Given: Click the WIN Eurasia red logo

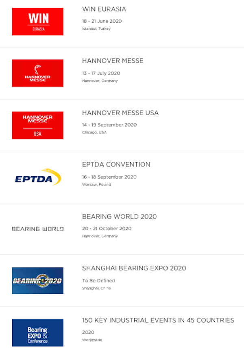Looking at the screenshot, I should pos(37,22).
